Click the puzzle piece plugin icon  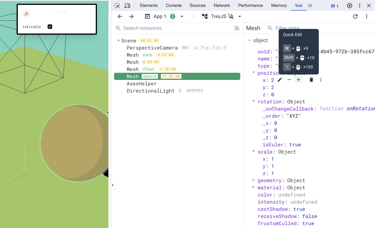pos(237,28)
